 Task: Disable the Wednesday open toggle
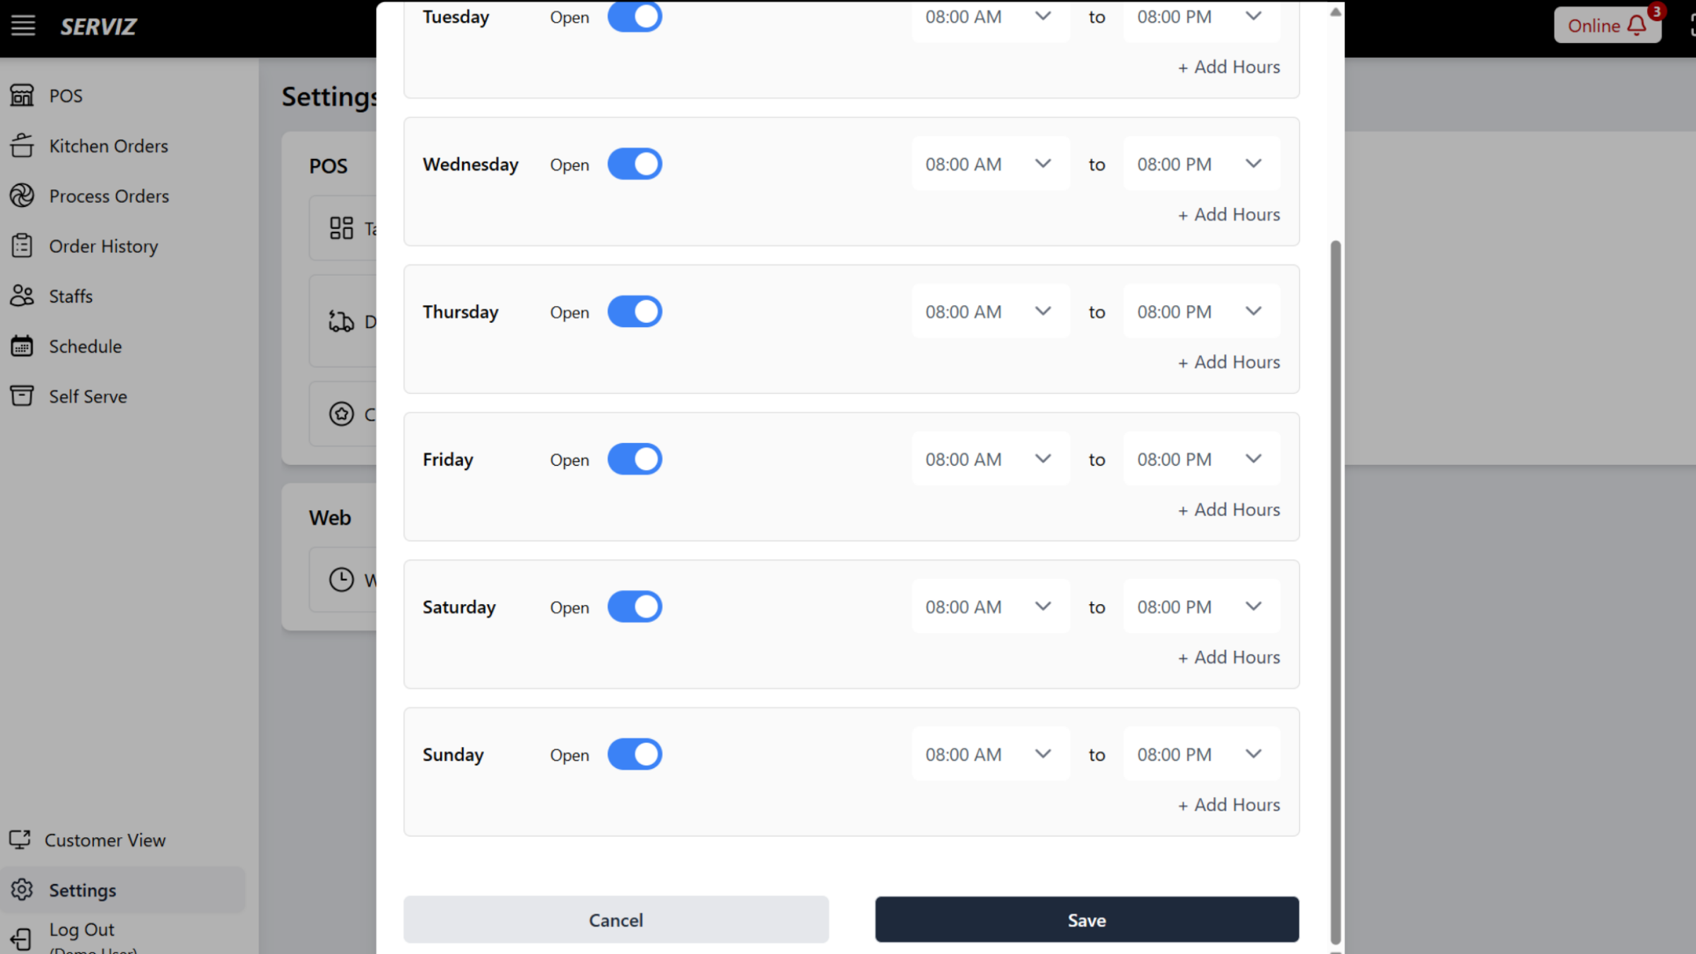[635, 164]
